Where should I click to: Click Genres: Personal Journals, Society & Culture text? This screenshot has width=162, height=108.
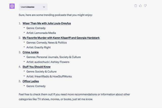coord(53,57)
